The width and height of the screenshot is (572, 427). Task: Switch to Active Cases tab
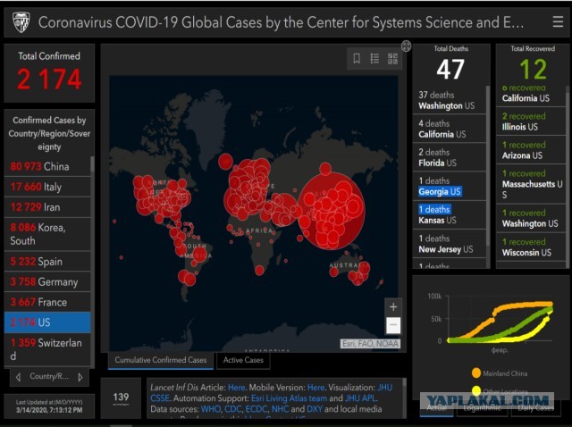point(243,360)
